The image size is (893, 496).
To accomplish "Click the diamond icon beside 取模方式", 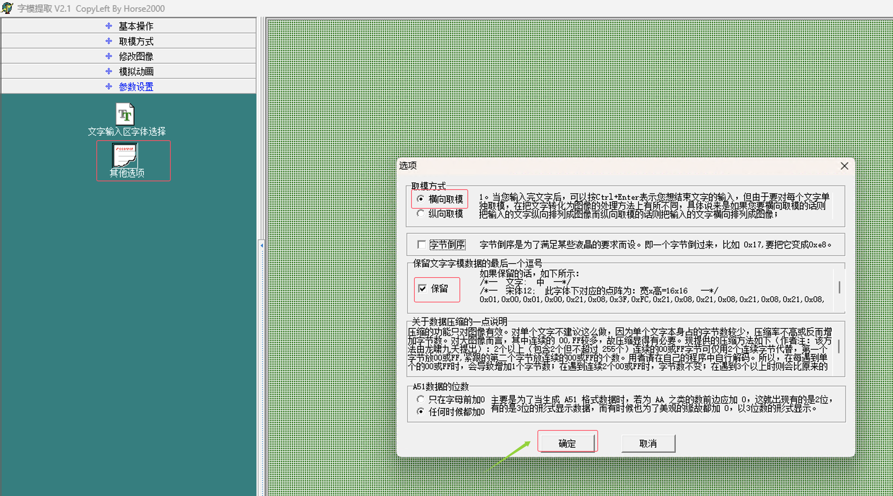I will point(109,41).
